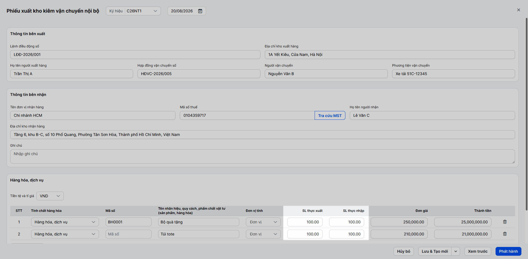Edit Tên đơn vị nhận hàng field
The width and height of the screenshot is (528, 259).
(x=93, y=115)
